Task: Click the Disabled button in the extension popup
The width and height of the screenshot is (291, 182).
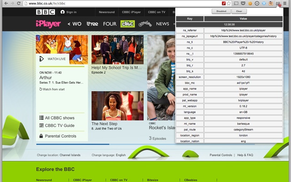Action: (x=221, y=11)
